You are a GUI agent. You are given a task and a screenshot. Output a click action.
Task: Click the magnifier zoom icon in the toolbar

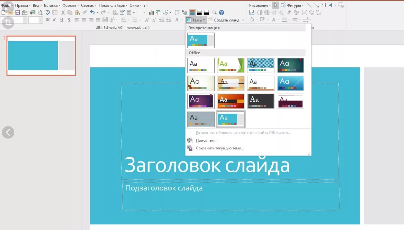[215, 13]
